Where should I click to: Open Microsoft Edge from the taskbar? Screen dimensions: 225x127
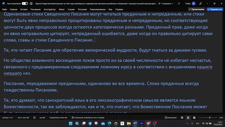[x=109, y=123]
